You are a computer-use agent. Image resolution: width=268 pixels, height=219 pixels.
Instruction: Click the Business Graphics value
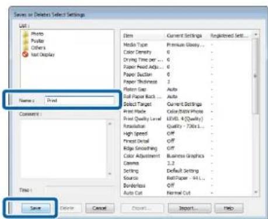point(186,156)
